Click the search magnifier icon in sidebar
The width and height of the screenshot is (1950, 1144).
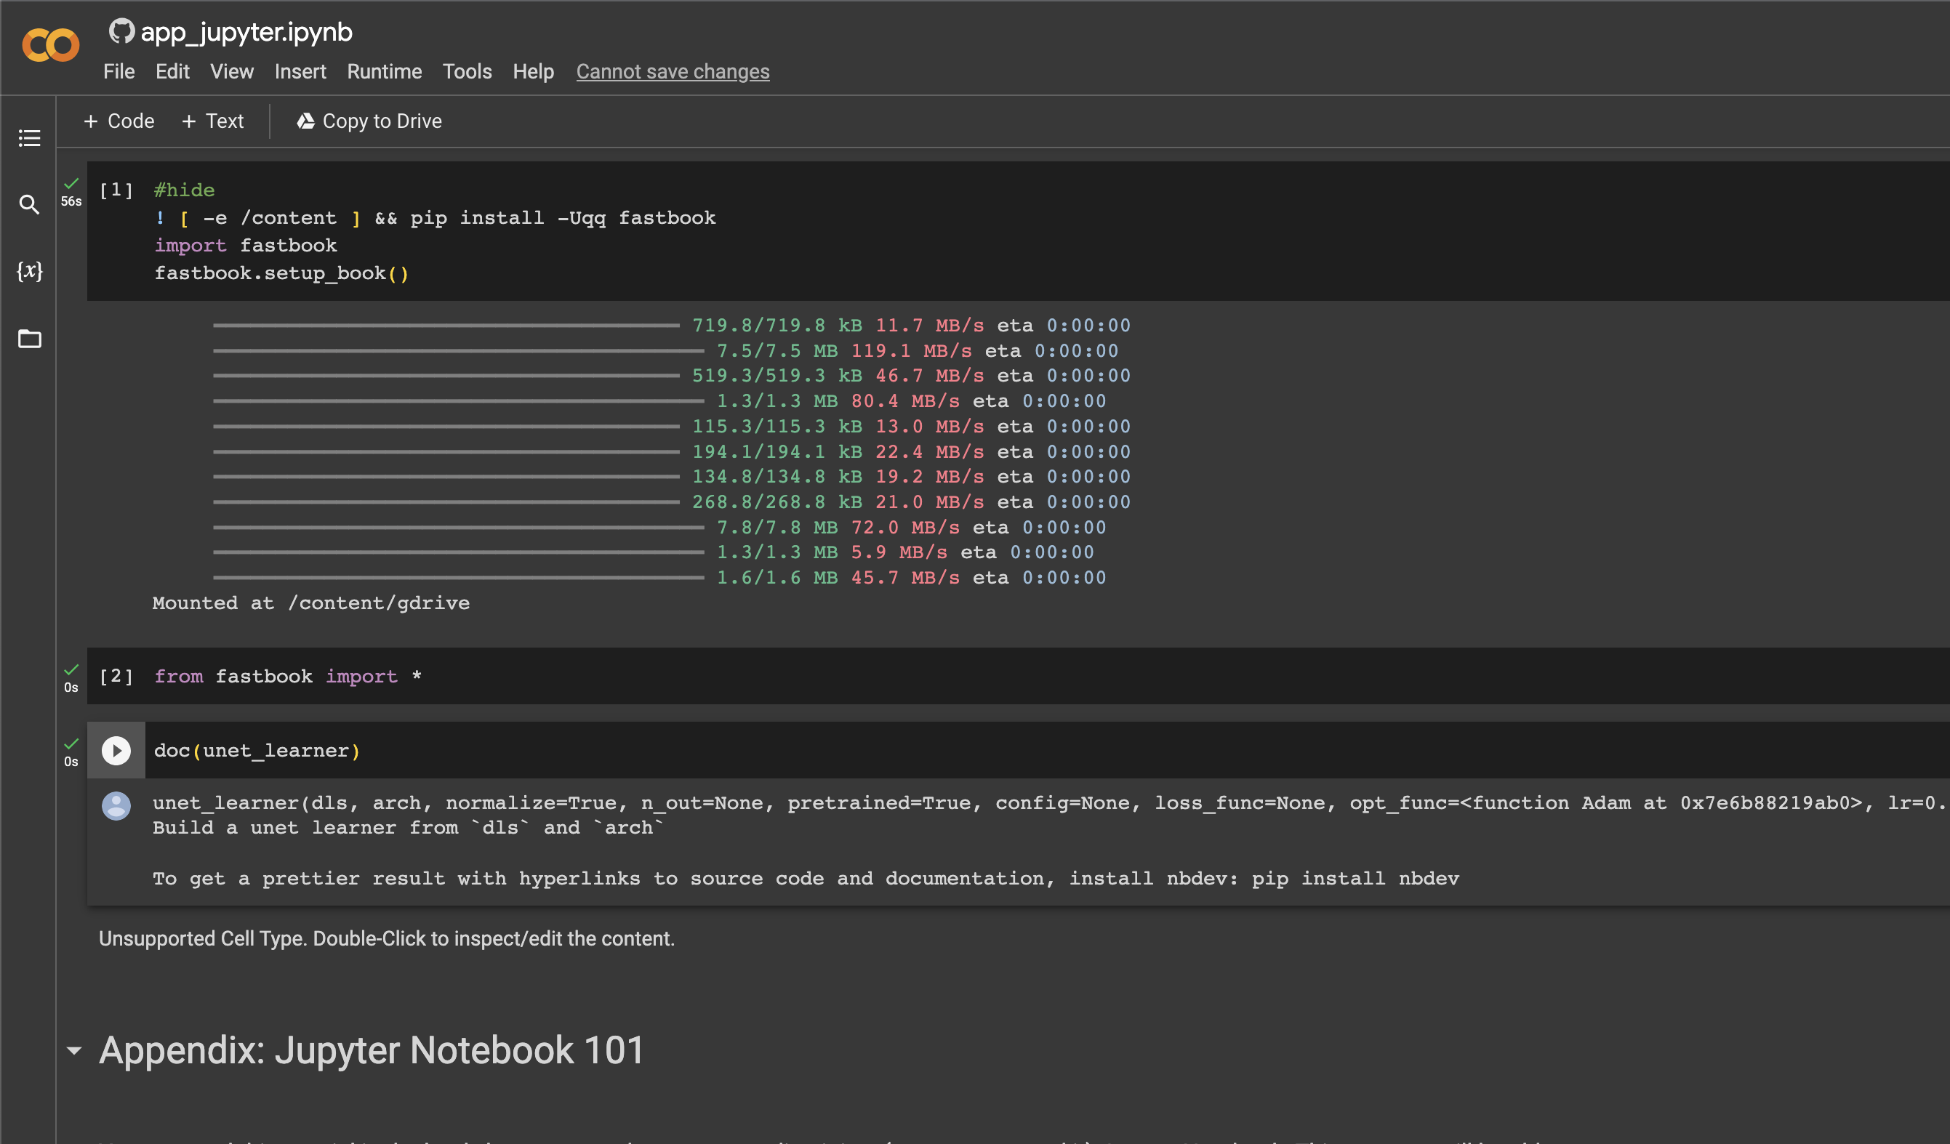[29, 204]
